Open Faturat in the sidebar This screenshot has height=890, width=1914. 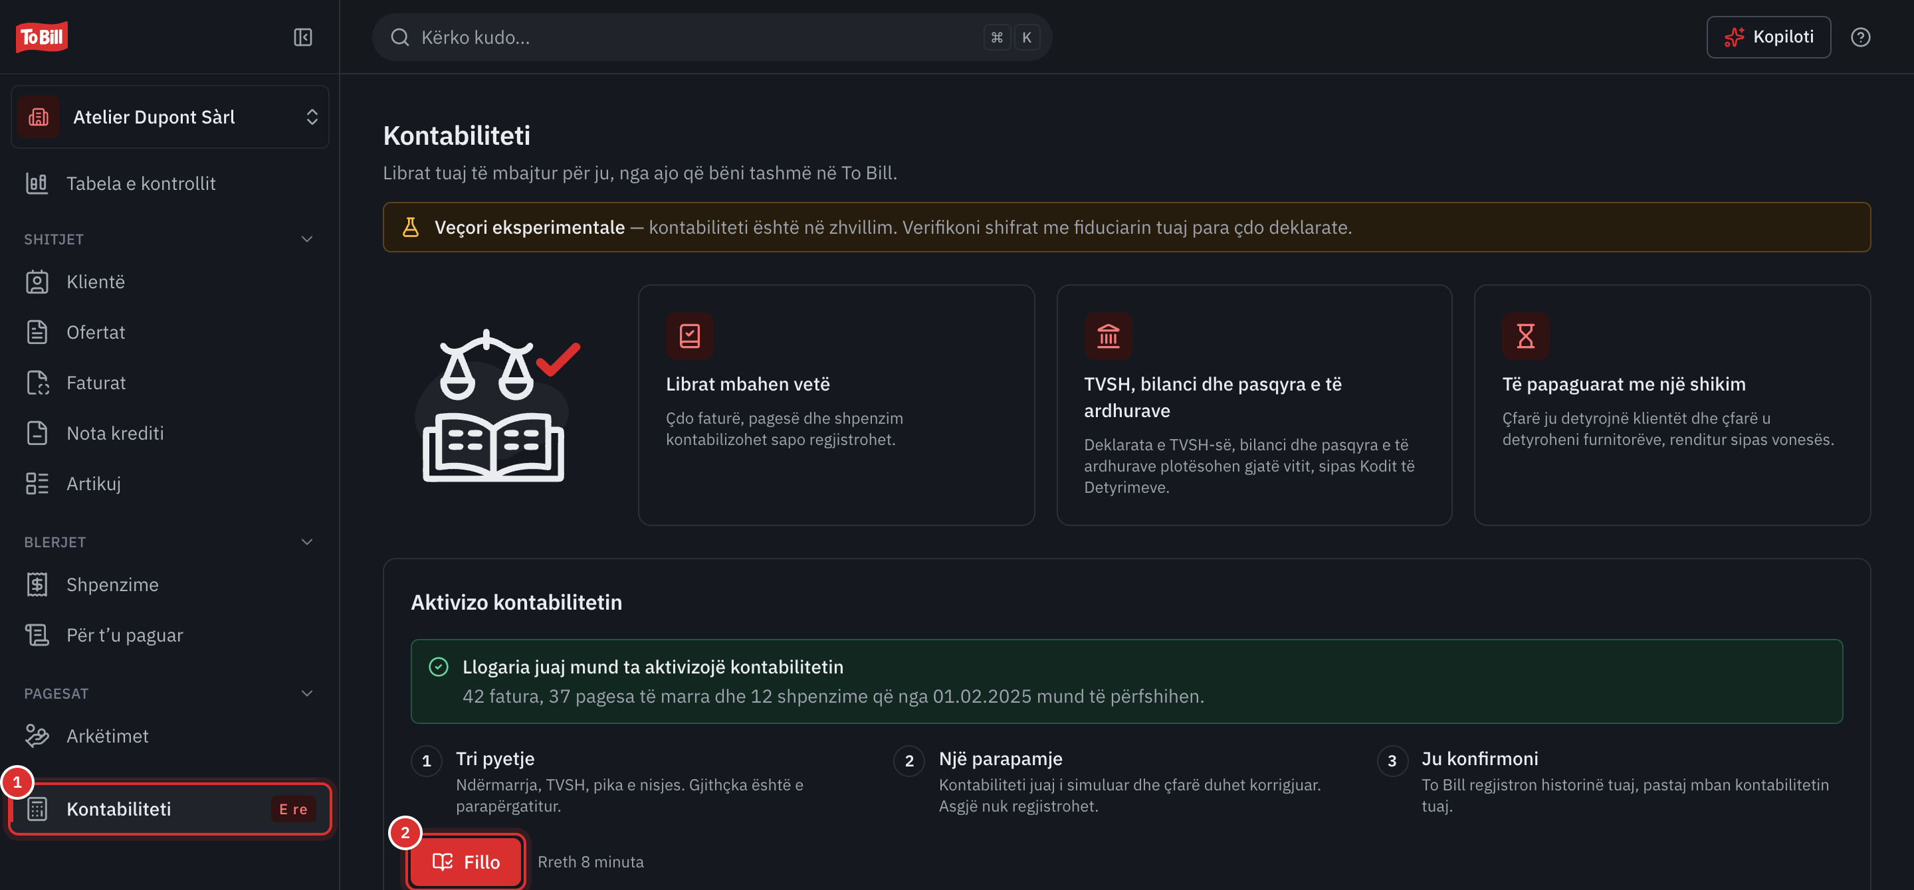click(169, 383)
